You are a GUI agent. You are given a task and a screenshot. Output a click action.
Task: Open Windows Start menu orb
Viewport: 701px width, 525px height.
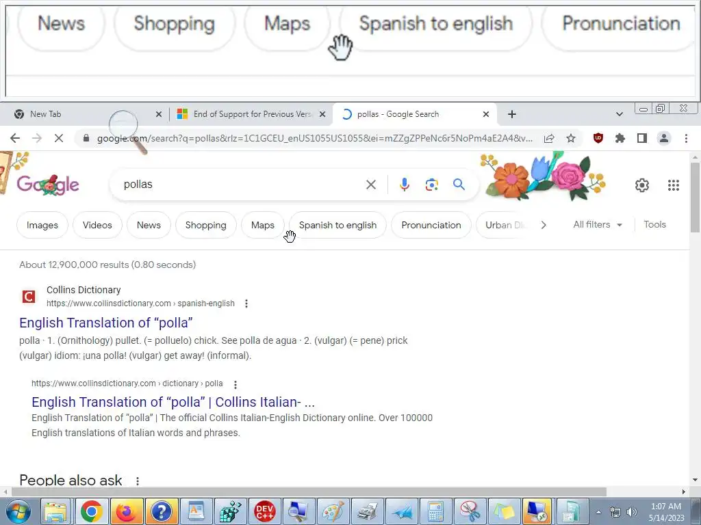(x=18, y=511)
